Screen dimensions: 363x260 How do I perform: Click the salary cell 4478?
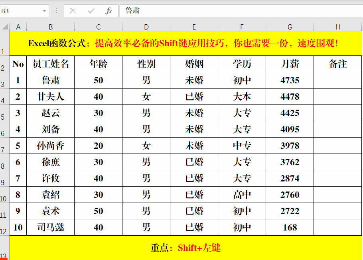pyautogui.click(x=290, y=97)
